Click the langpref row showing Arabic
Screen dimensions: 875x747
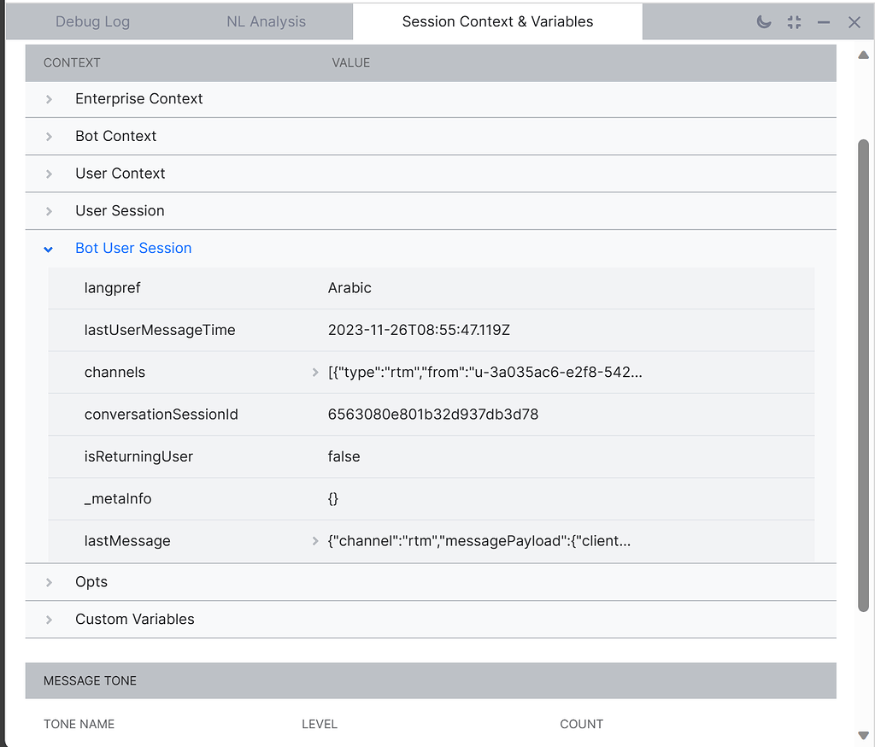coord(349,288)
